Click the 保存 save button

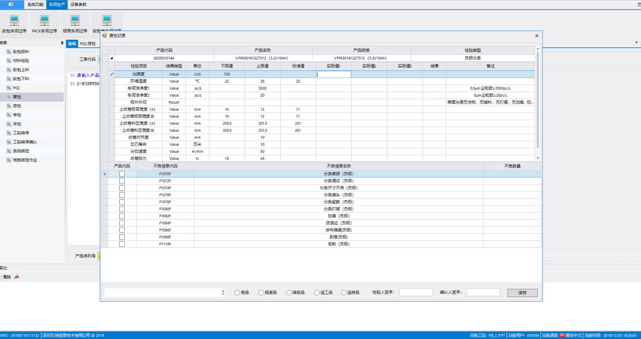(x=522, y=293)
